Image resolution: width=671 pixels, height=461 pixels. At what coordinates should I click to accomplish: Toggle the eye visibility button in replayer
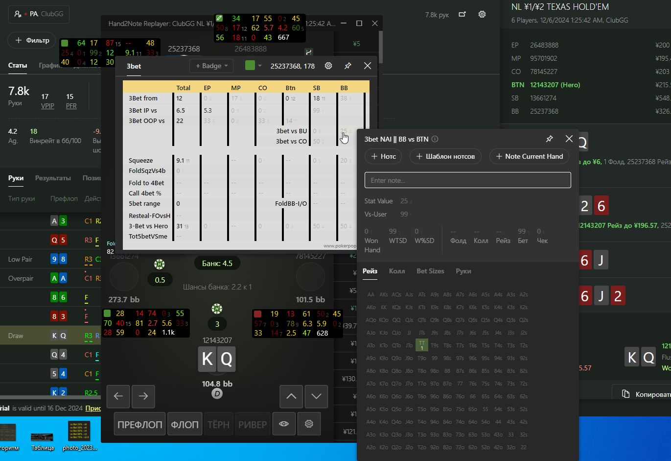tap(284, 424)
